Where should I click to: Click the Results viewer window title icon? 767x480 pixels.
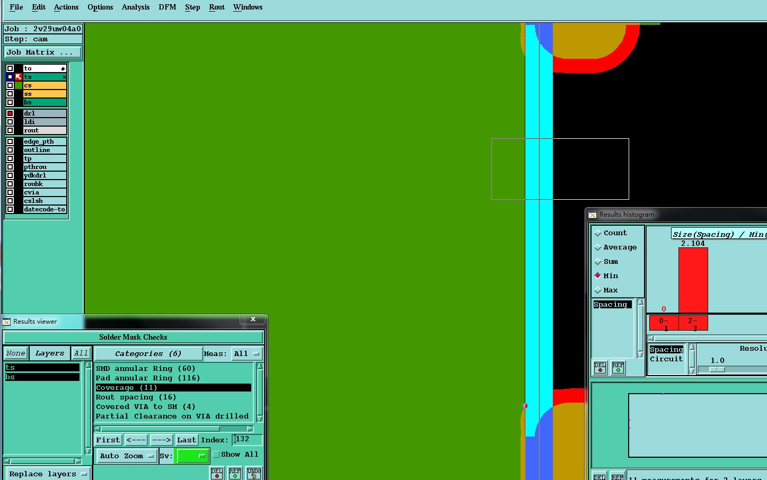tap(7, 322)
